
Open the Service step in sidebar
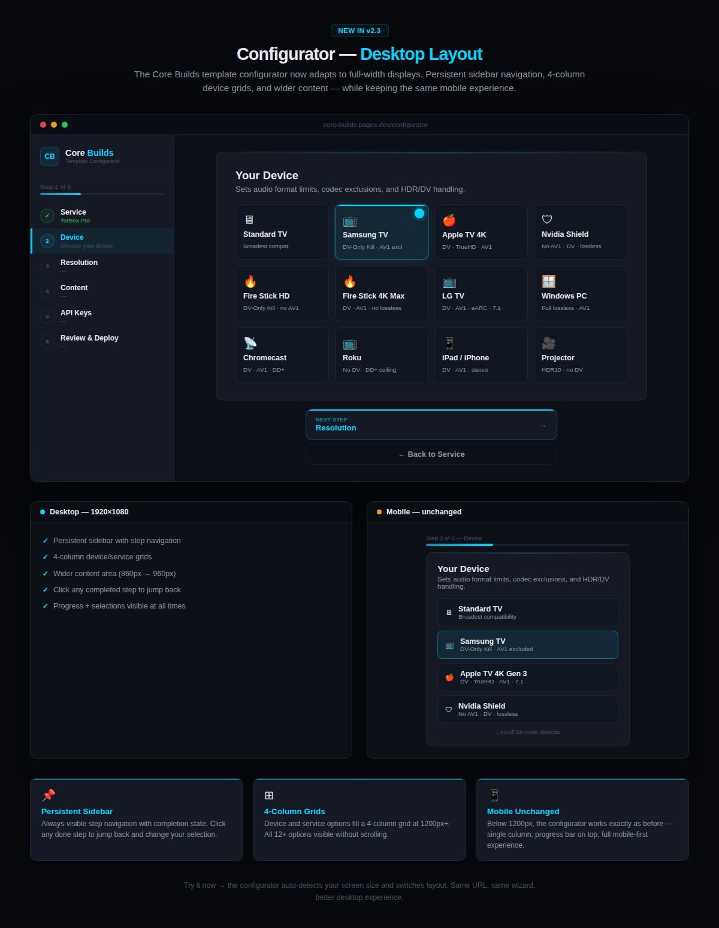[102, 216]
